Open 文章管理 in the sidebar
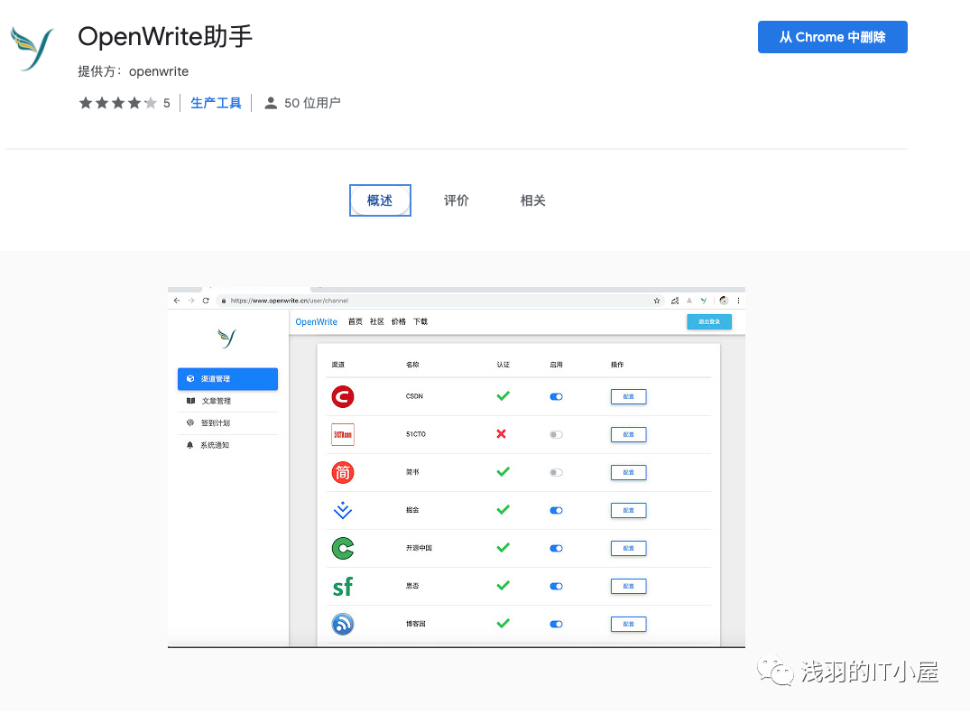Image resolution: width=970 pixels, height=714 pixels. coord(227,401)
